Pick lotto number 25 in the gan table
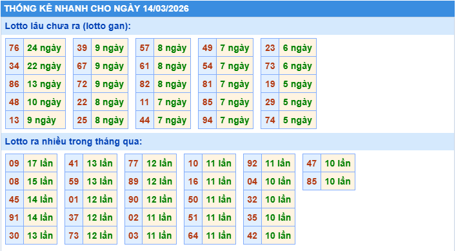Viewport: 456px width, 251px height. [x=83, y=120]
